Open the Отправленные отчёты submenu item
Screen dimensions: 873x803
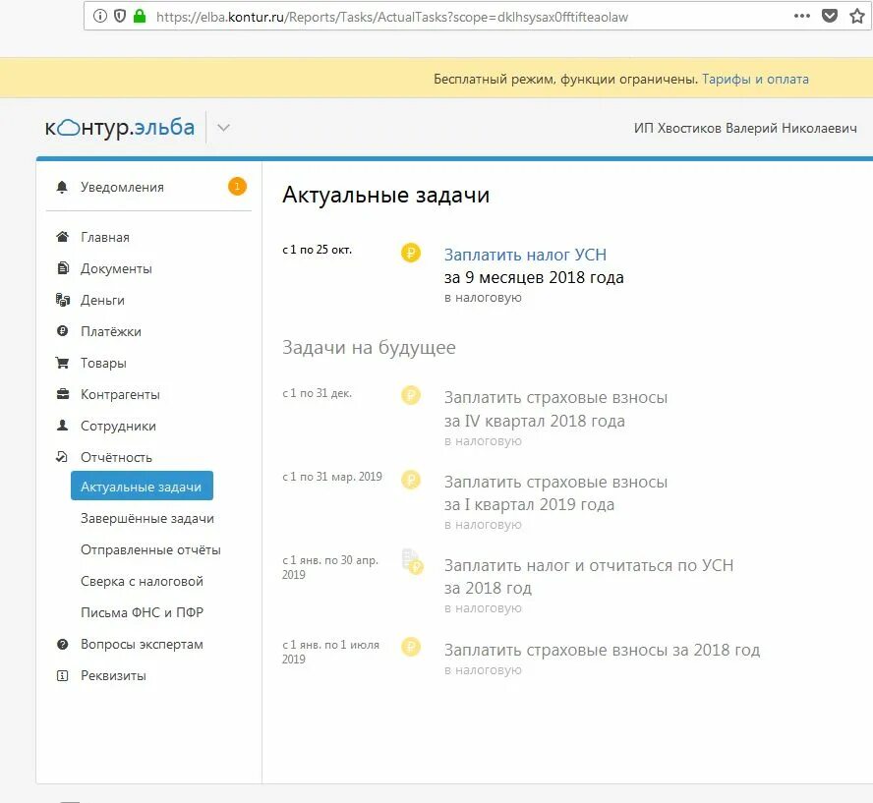point(150,549)
